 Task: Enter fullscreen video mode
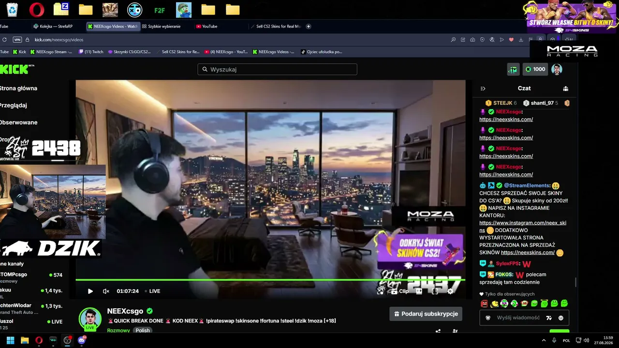(435, 291)
